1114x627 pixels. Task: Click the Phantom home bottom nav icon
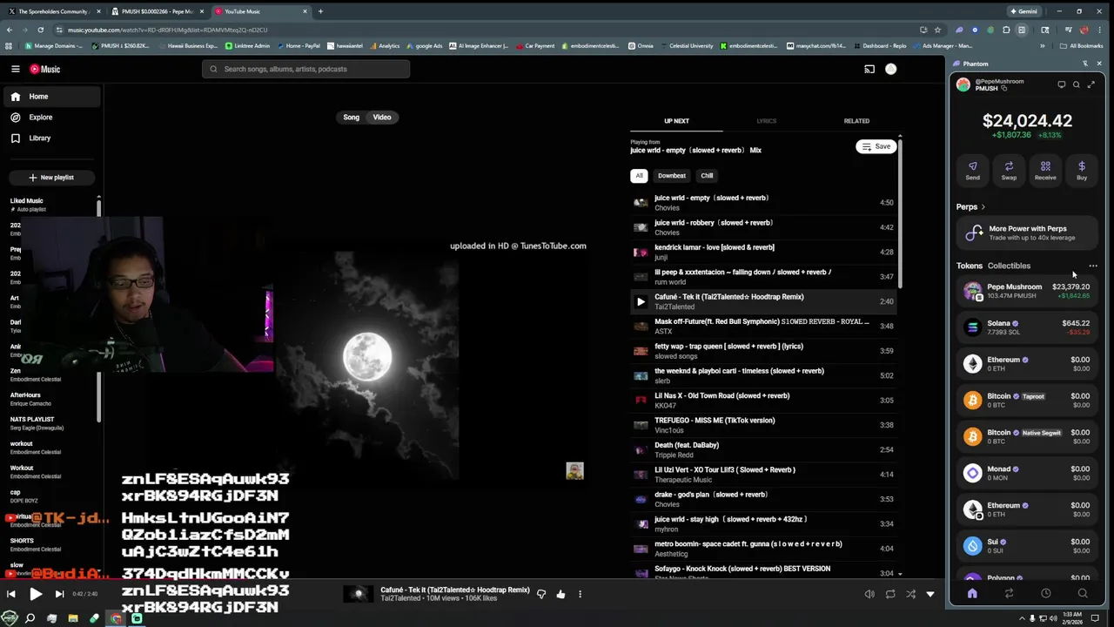tap(972, 594)
